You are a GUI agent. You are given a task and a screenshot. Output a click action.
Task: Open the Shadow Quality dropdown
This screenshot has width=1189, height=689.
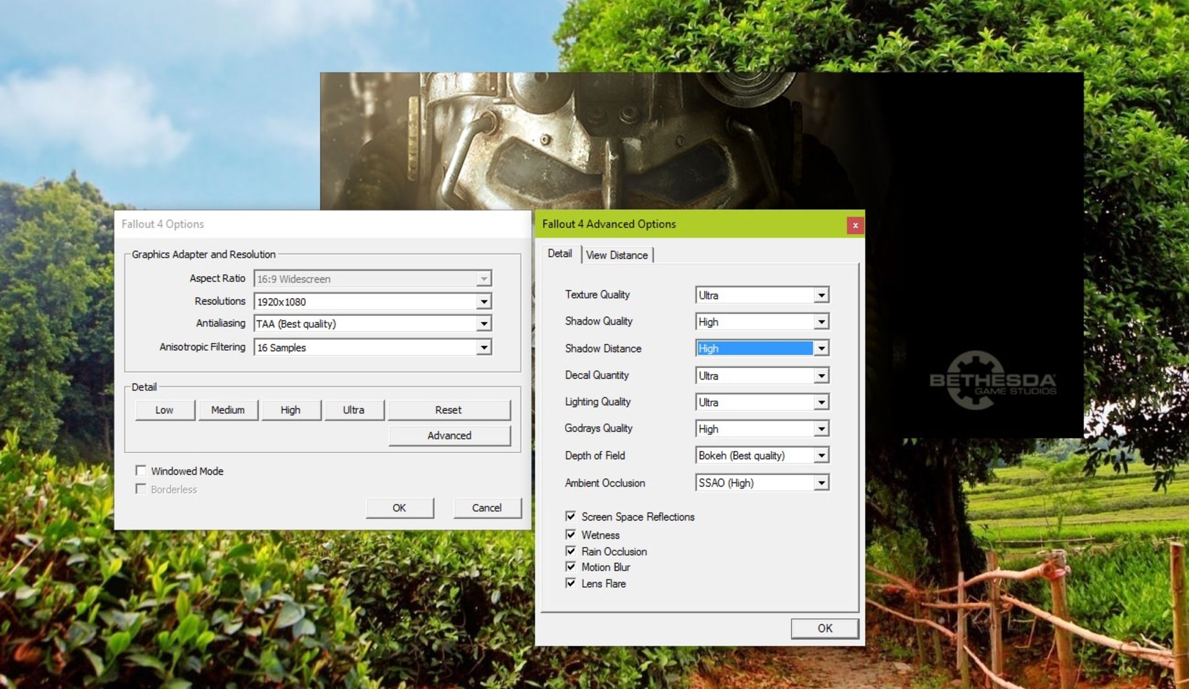click(821, 322)
